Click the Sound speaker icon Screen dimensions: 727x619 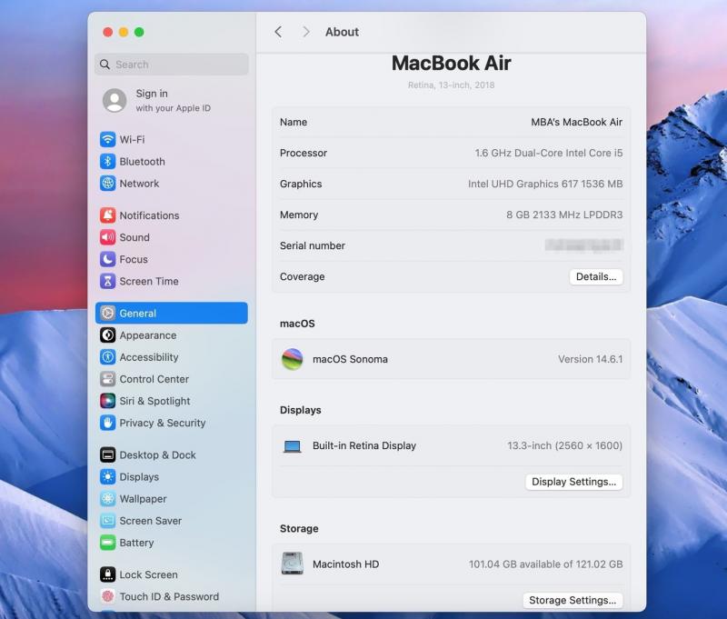tap(107, 237)
